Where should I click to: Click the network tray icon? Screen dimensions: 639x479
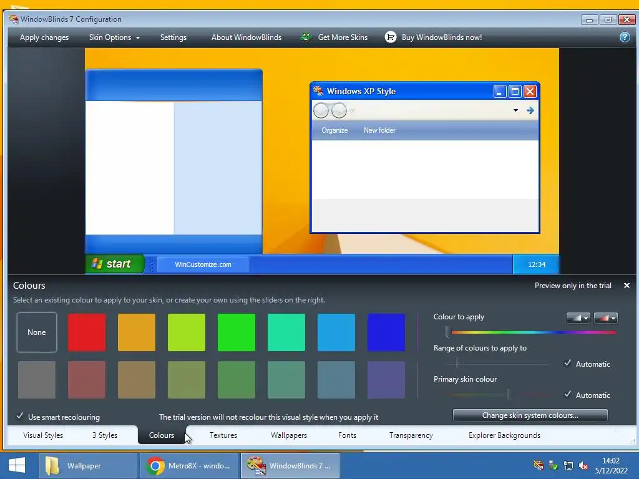pyautogui.click(x=568, y=465)
